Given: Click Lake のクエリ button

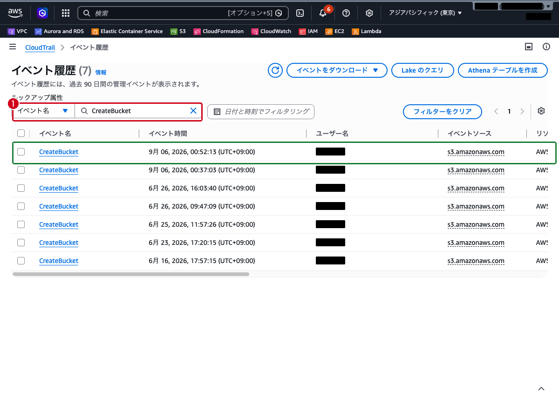Looking at the screenshot, I should tap(423, 70).
